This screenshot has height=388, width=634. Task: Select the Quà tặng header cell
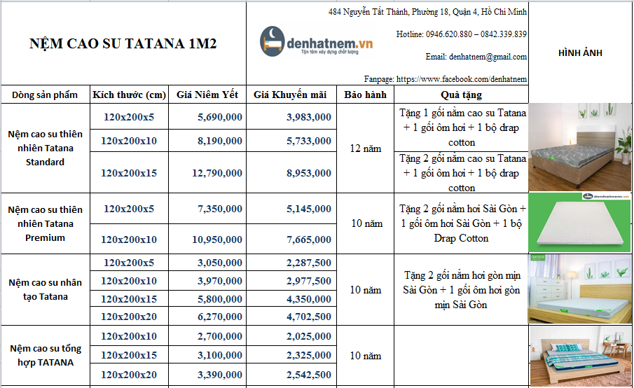(462, 95)
